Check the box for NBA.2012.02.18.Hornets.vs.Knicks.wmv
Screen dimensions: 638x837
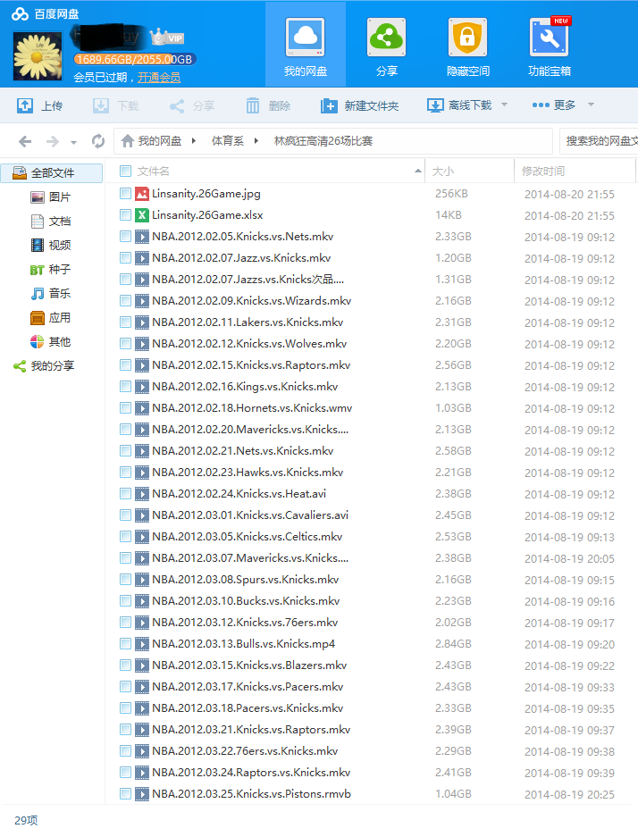(125, 408)
